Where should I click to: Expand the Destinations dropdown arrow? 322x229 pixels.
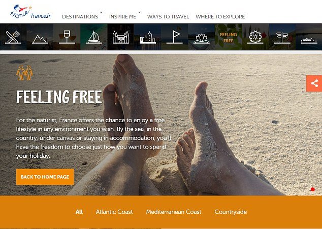(101, 13)
